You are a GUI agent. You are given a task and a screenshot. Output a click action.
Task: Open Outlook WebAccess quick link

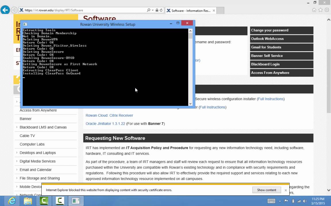pos(282,39)
